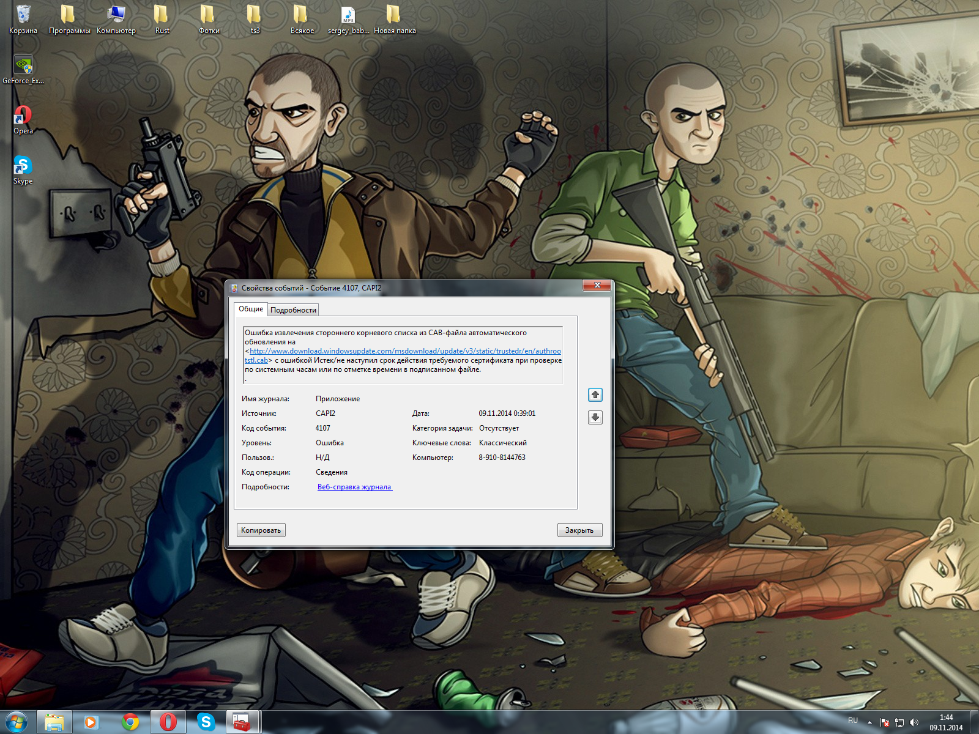Open Action Center flag tray icon

coord(884,722)
